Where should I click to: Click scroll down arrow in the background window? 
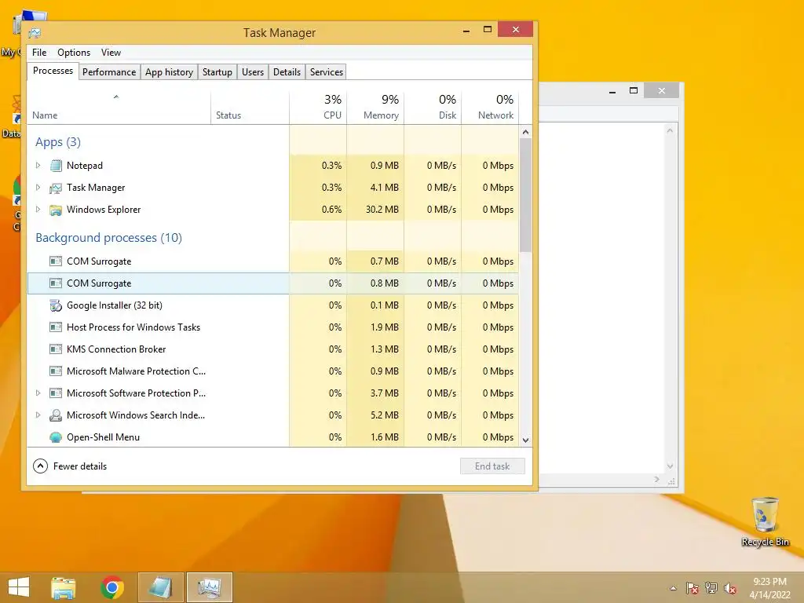tap(670, 466)
